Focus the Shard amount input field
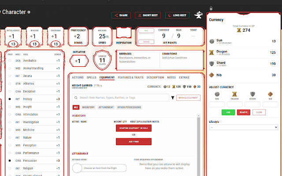Image resolution: width=282 pixels, height=176 pixels. pyautogui.click(x=252, y=104)
